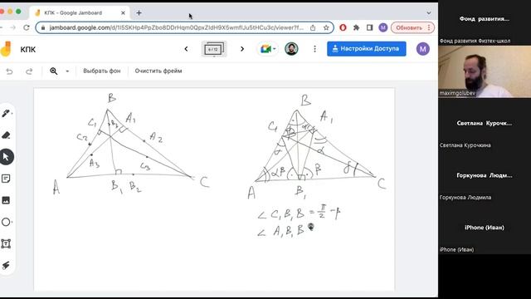Select the maximgolubev video tile
The width and height of the screenshot is (531, 299).
click(485, 72)
